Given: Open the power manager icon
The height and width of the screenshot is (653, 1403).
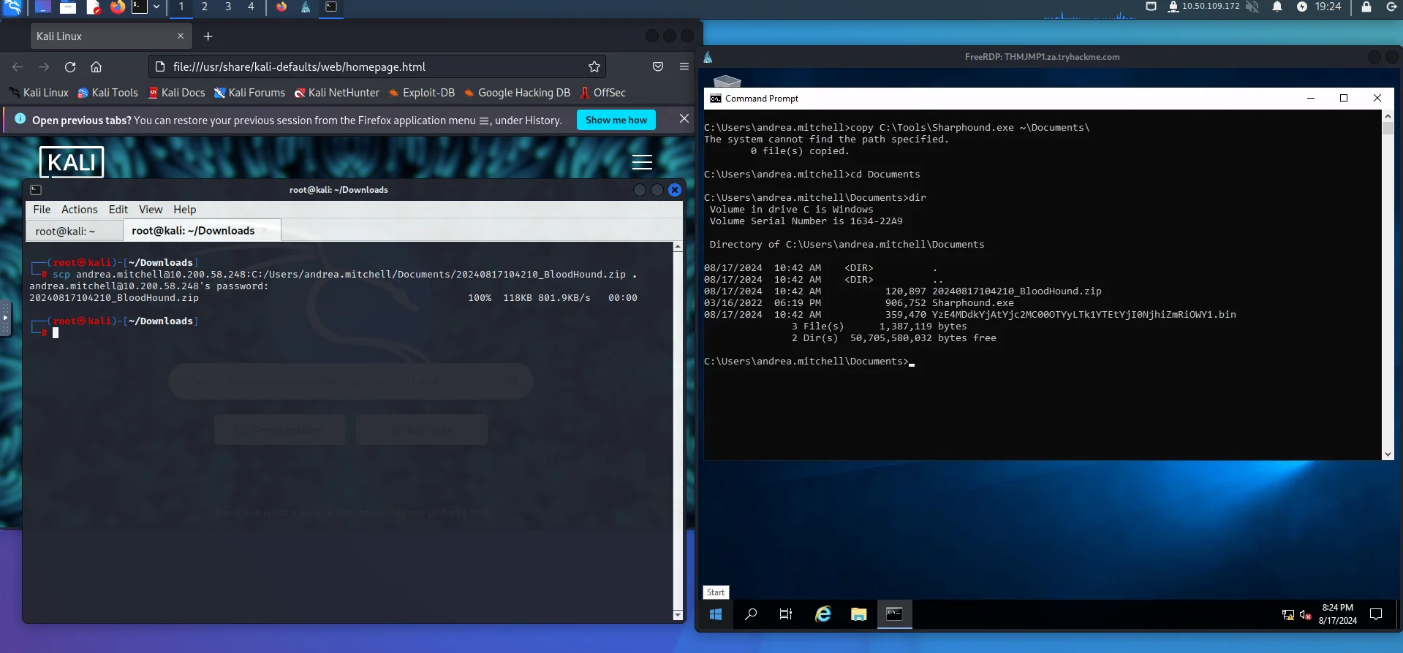Looking at the screenshot, I should point(1302,7).
